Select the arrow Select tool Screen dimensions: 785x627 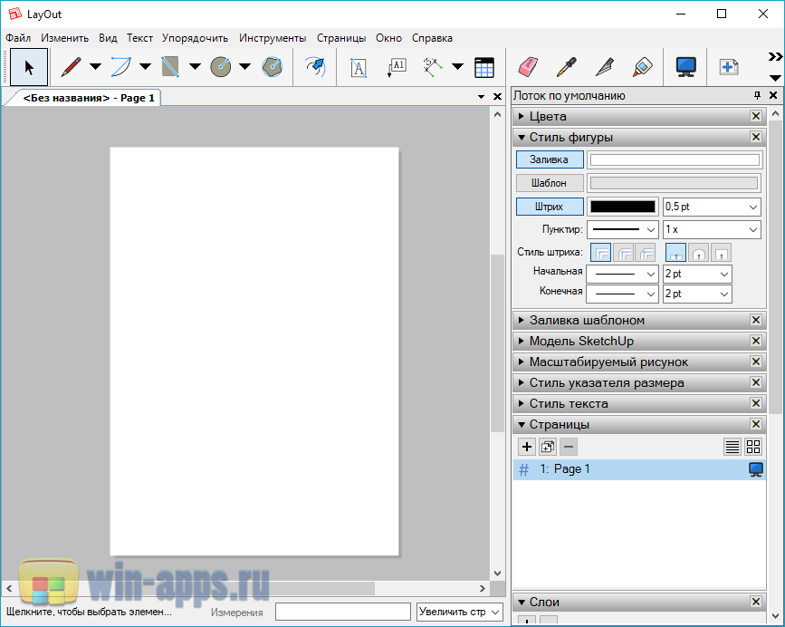(x=29, y=67)
